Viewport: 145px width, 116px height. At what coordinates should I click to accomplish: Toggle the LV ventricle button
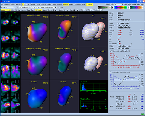coord(7,10)
